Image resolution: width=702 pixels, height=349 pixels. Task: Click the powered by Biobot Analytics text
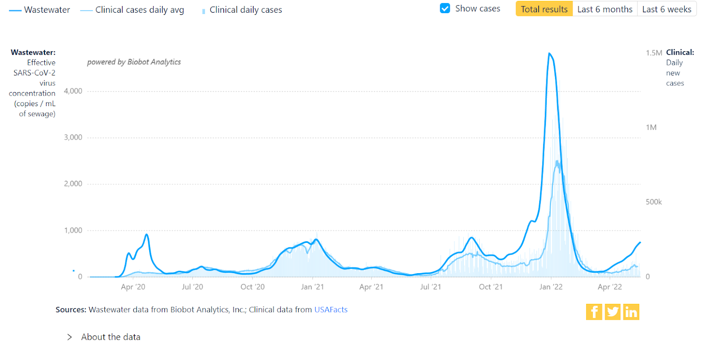[x=134, y=62]
